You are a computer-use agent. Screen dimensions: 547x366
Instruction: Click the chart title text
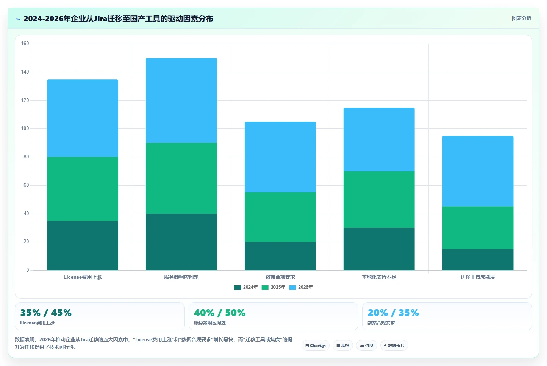point(118,19)
